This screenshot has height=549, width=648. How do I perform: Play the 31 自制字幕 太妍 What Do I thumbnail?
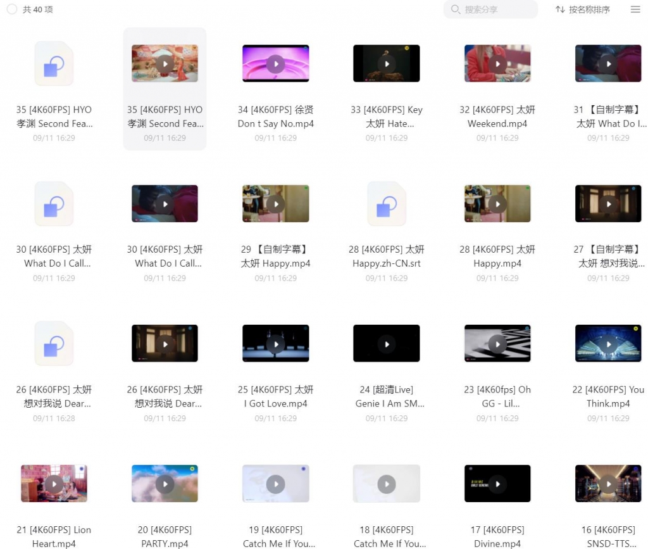coord(608,64)
